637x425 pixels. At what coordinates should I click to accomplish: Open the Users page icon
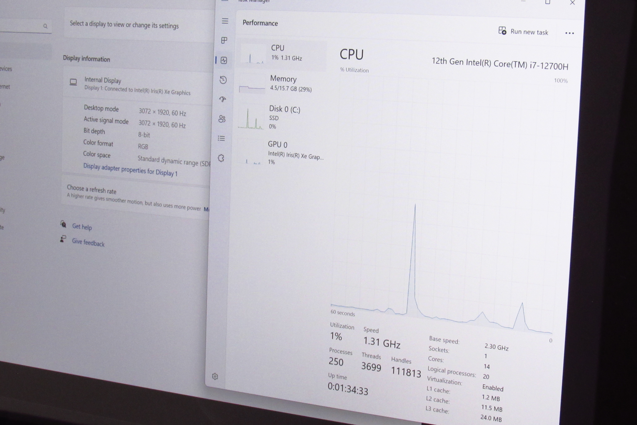222,119
